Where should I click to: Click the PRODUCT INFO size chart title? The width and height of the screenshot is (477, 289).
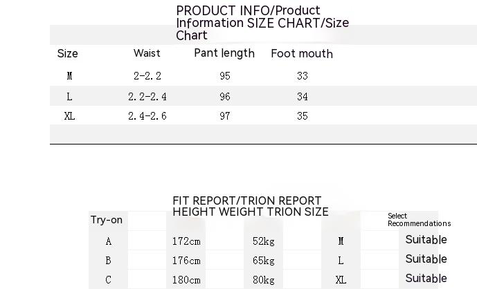click(262, 23)
